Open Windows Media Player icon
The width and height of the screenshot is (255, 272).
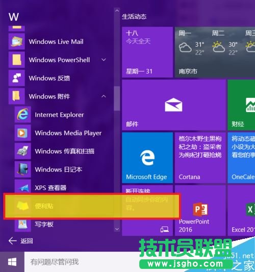tap(23, 133)
